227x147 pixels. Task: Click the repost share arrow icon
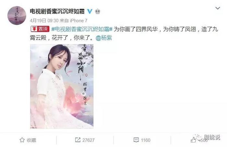tap(78, 140)
